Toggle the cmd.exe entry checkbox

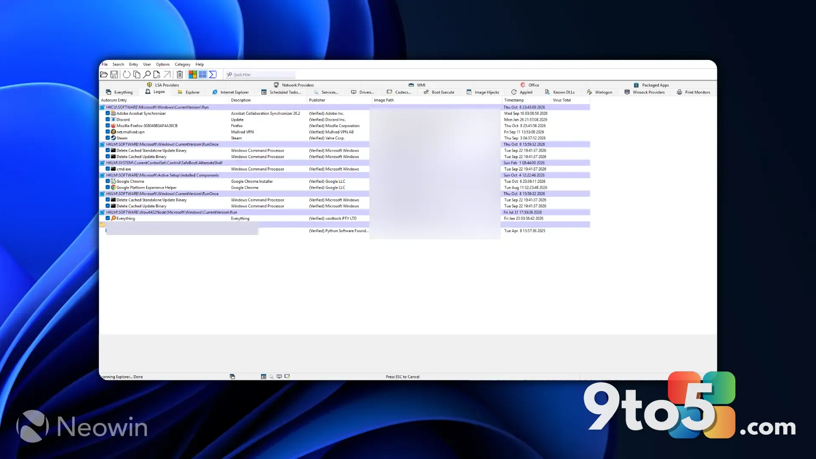pyautogui.click(x=108, y=169)
